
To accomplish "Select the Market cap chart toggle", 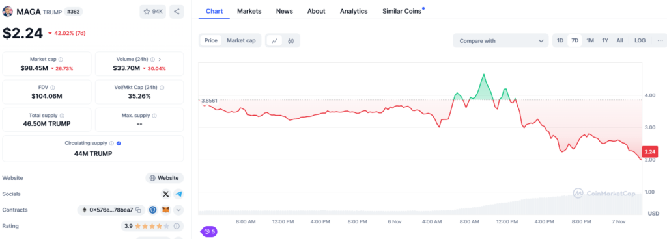I will tap(241, 41).
